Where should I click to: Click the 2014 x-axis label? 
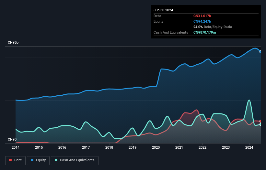tap(16, 148)
